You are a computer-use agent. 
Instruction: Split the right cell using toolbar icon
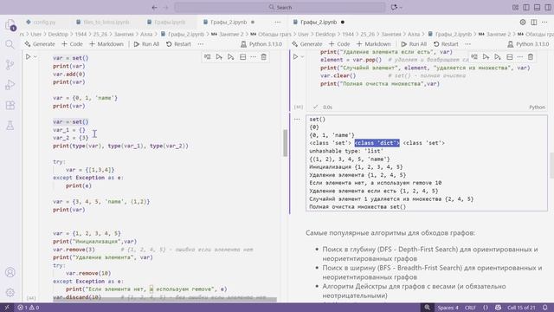coord(510,57)
